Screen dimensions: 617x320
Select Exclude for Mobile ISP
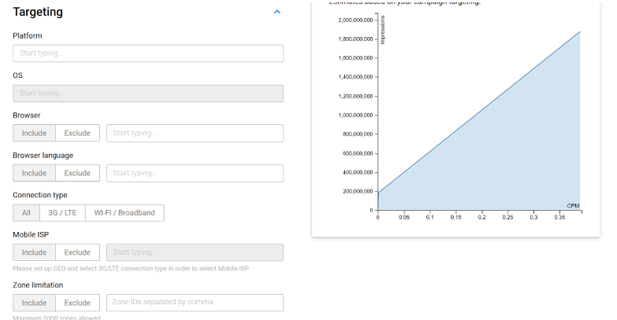(77, 252)
